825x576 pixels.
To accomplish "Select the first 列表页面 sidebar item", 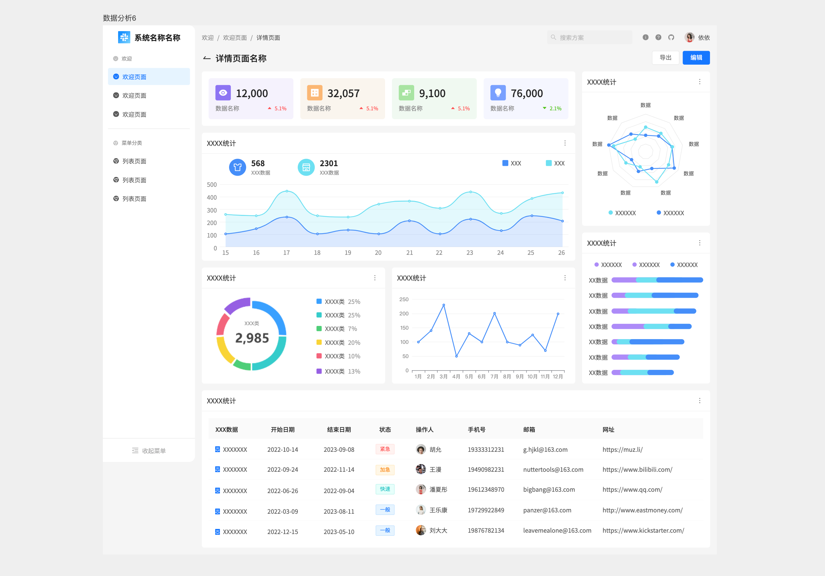I will [x=134, y=161].
